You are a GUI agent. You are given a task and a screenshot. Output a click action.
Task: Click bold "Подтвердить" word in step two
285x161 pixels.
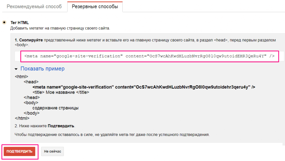coord(61,126)
